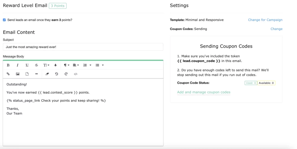Viewport: 297px width, 149px height.
Task: Click 'Coupon Codes: Sending' text
Action: pos(188,29)
